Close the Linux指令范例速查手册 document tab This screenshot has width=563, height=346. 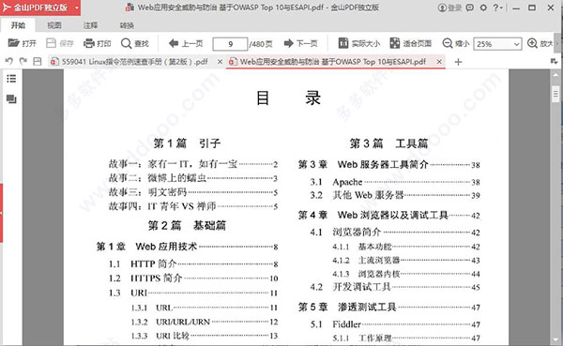tap(220, 62)
